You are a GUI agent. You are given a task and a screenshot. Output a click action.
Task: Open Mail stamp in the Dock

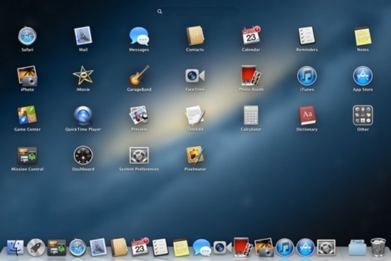[x=98, y=247]
